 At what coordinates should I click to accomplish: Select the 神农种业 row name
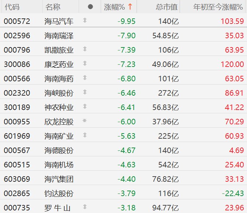(58, 107)
